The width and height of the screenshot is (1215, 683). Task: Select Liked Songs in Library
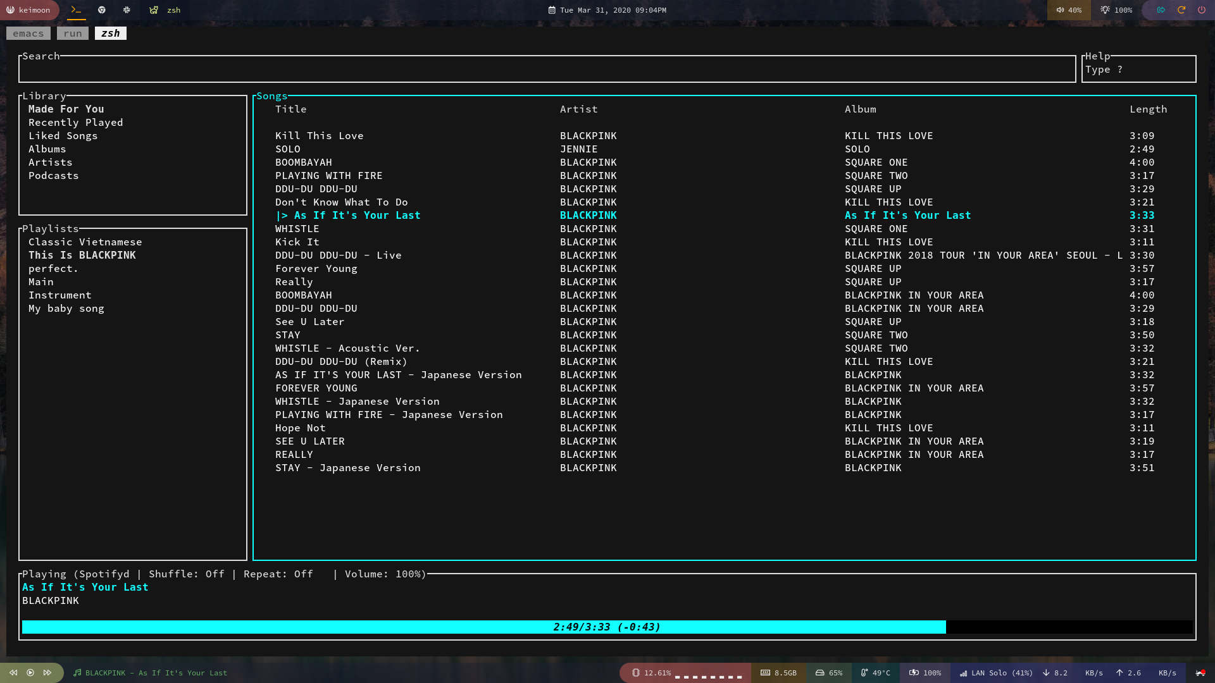pos(63,136)
